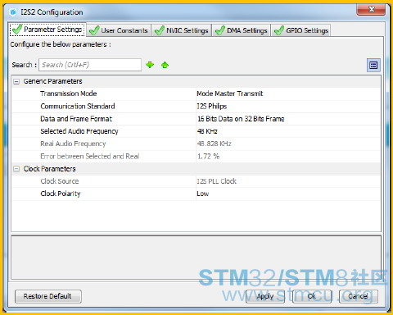Open the Clock Polarity Low value dropdown
The image size is (393, 315).
[288, 194]
